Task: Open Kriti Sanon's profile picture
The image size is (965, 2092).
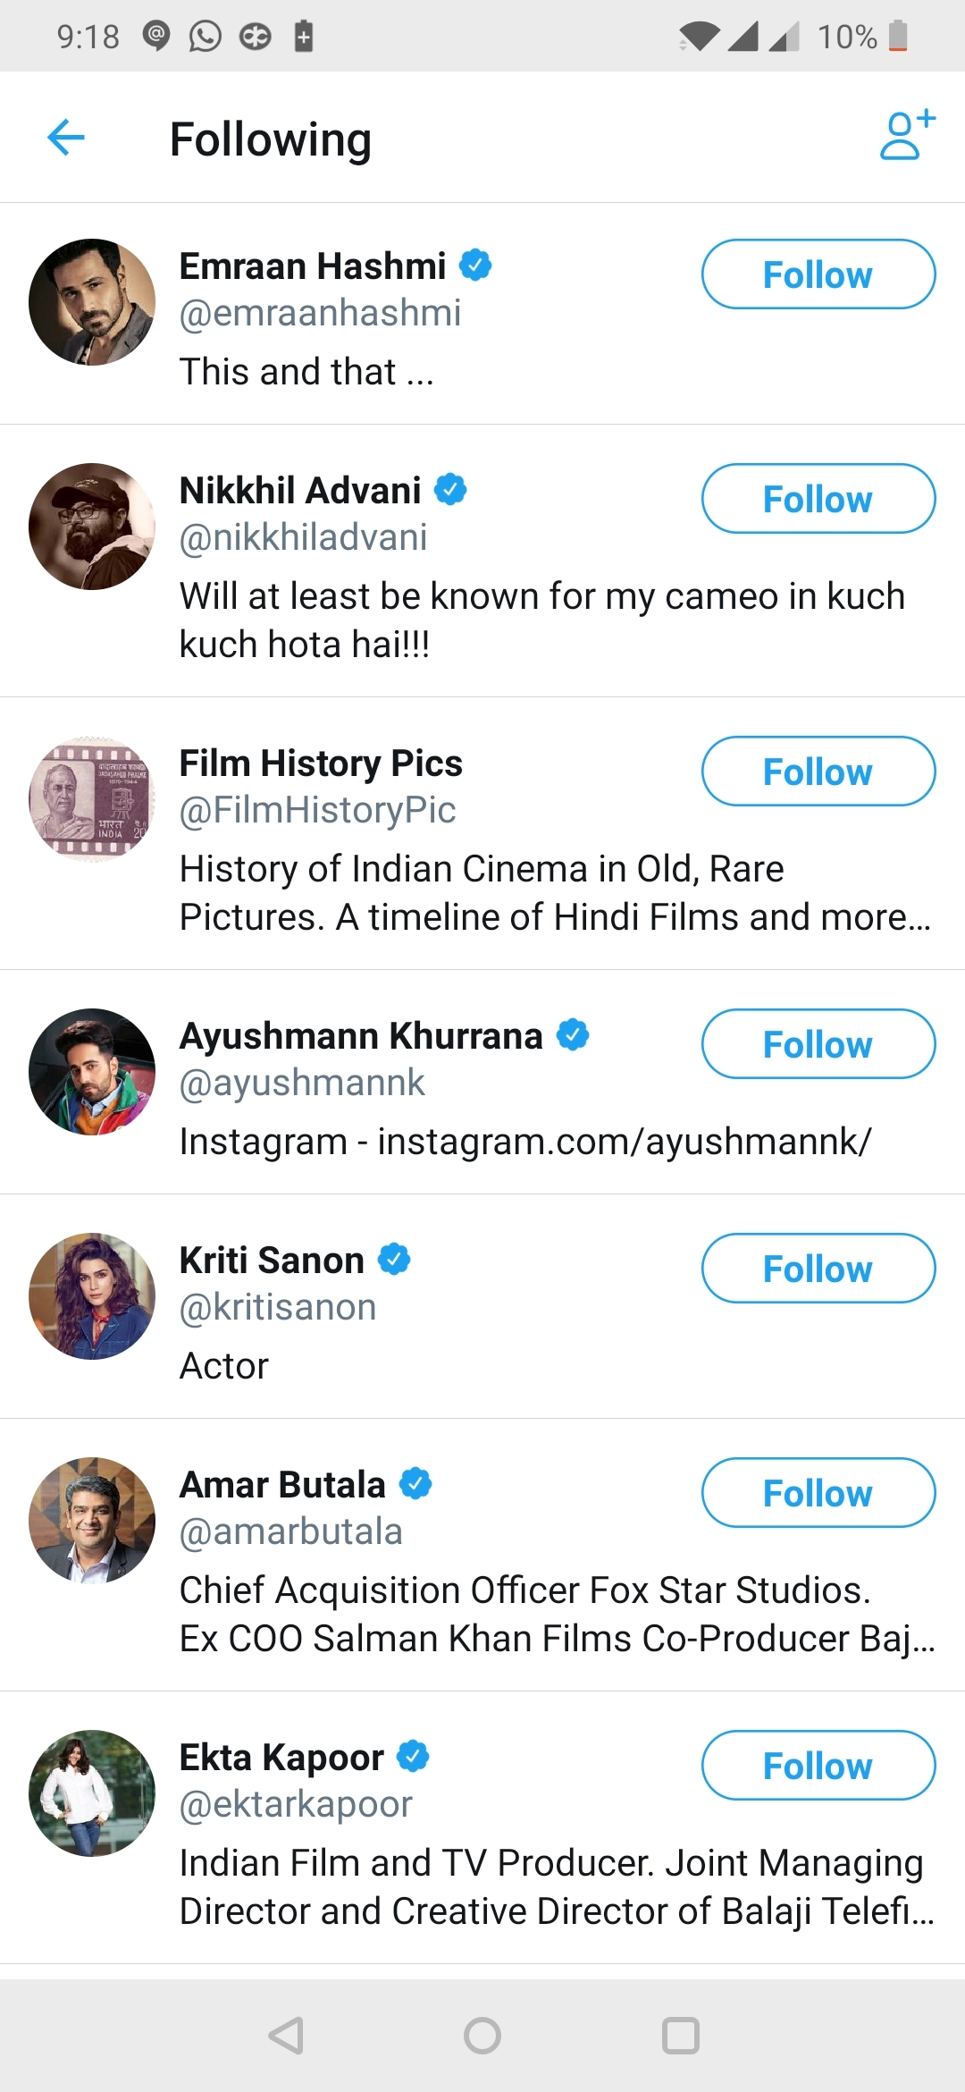Action: click(92, 1296)
